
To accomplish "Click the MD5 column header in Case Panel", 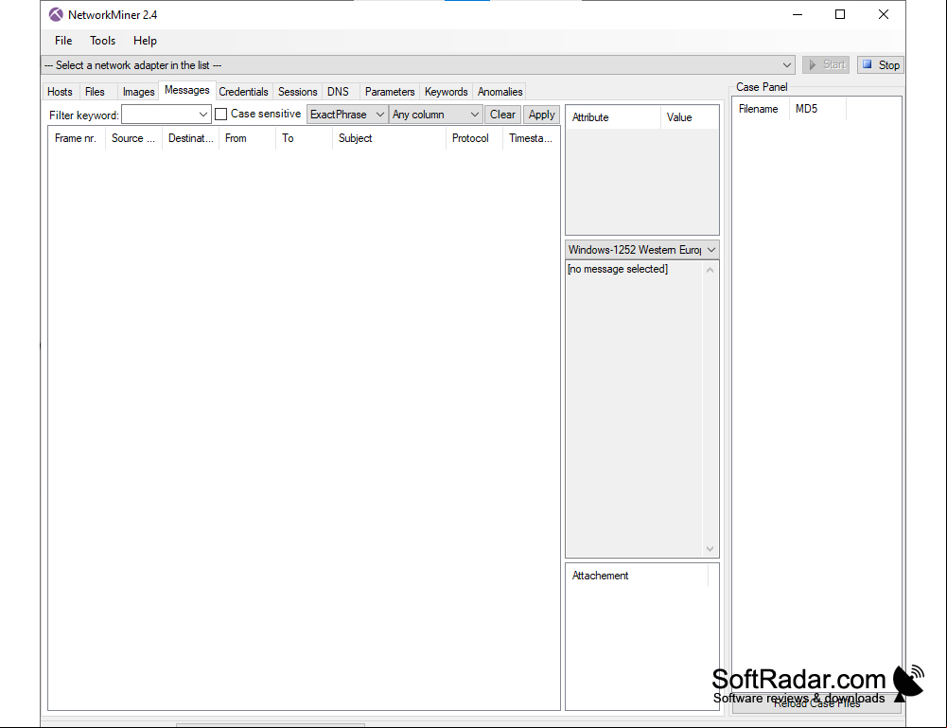I will (817, 109).
